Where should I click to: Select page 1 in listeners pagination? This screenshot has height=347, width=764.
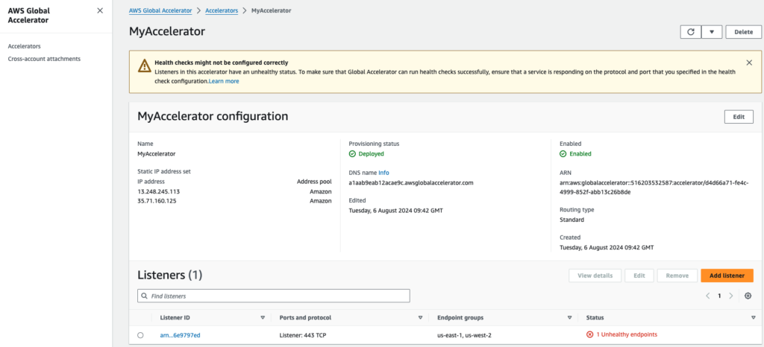[719, 296]
